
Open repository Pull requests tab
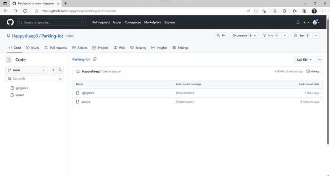click(x=56, y=48)
